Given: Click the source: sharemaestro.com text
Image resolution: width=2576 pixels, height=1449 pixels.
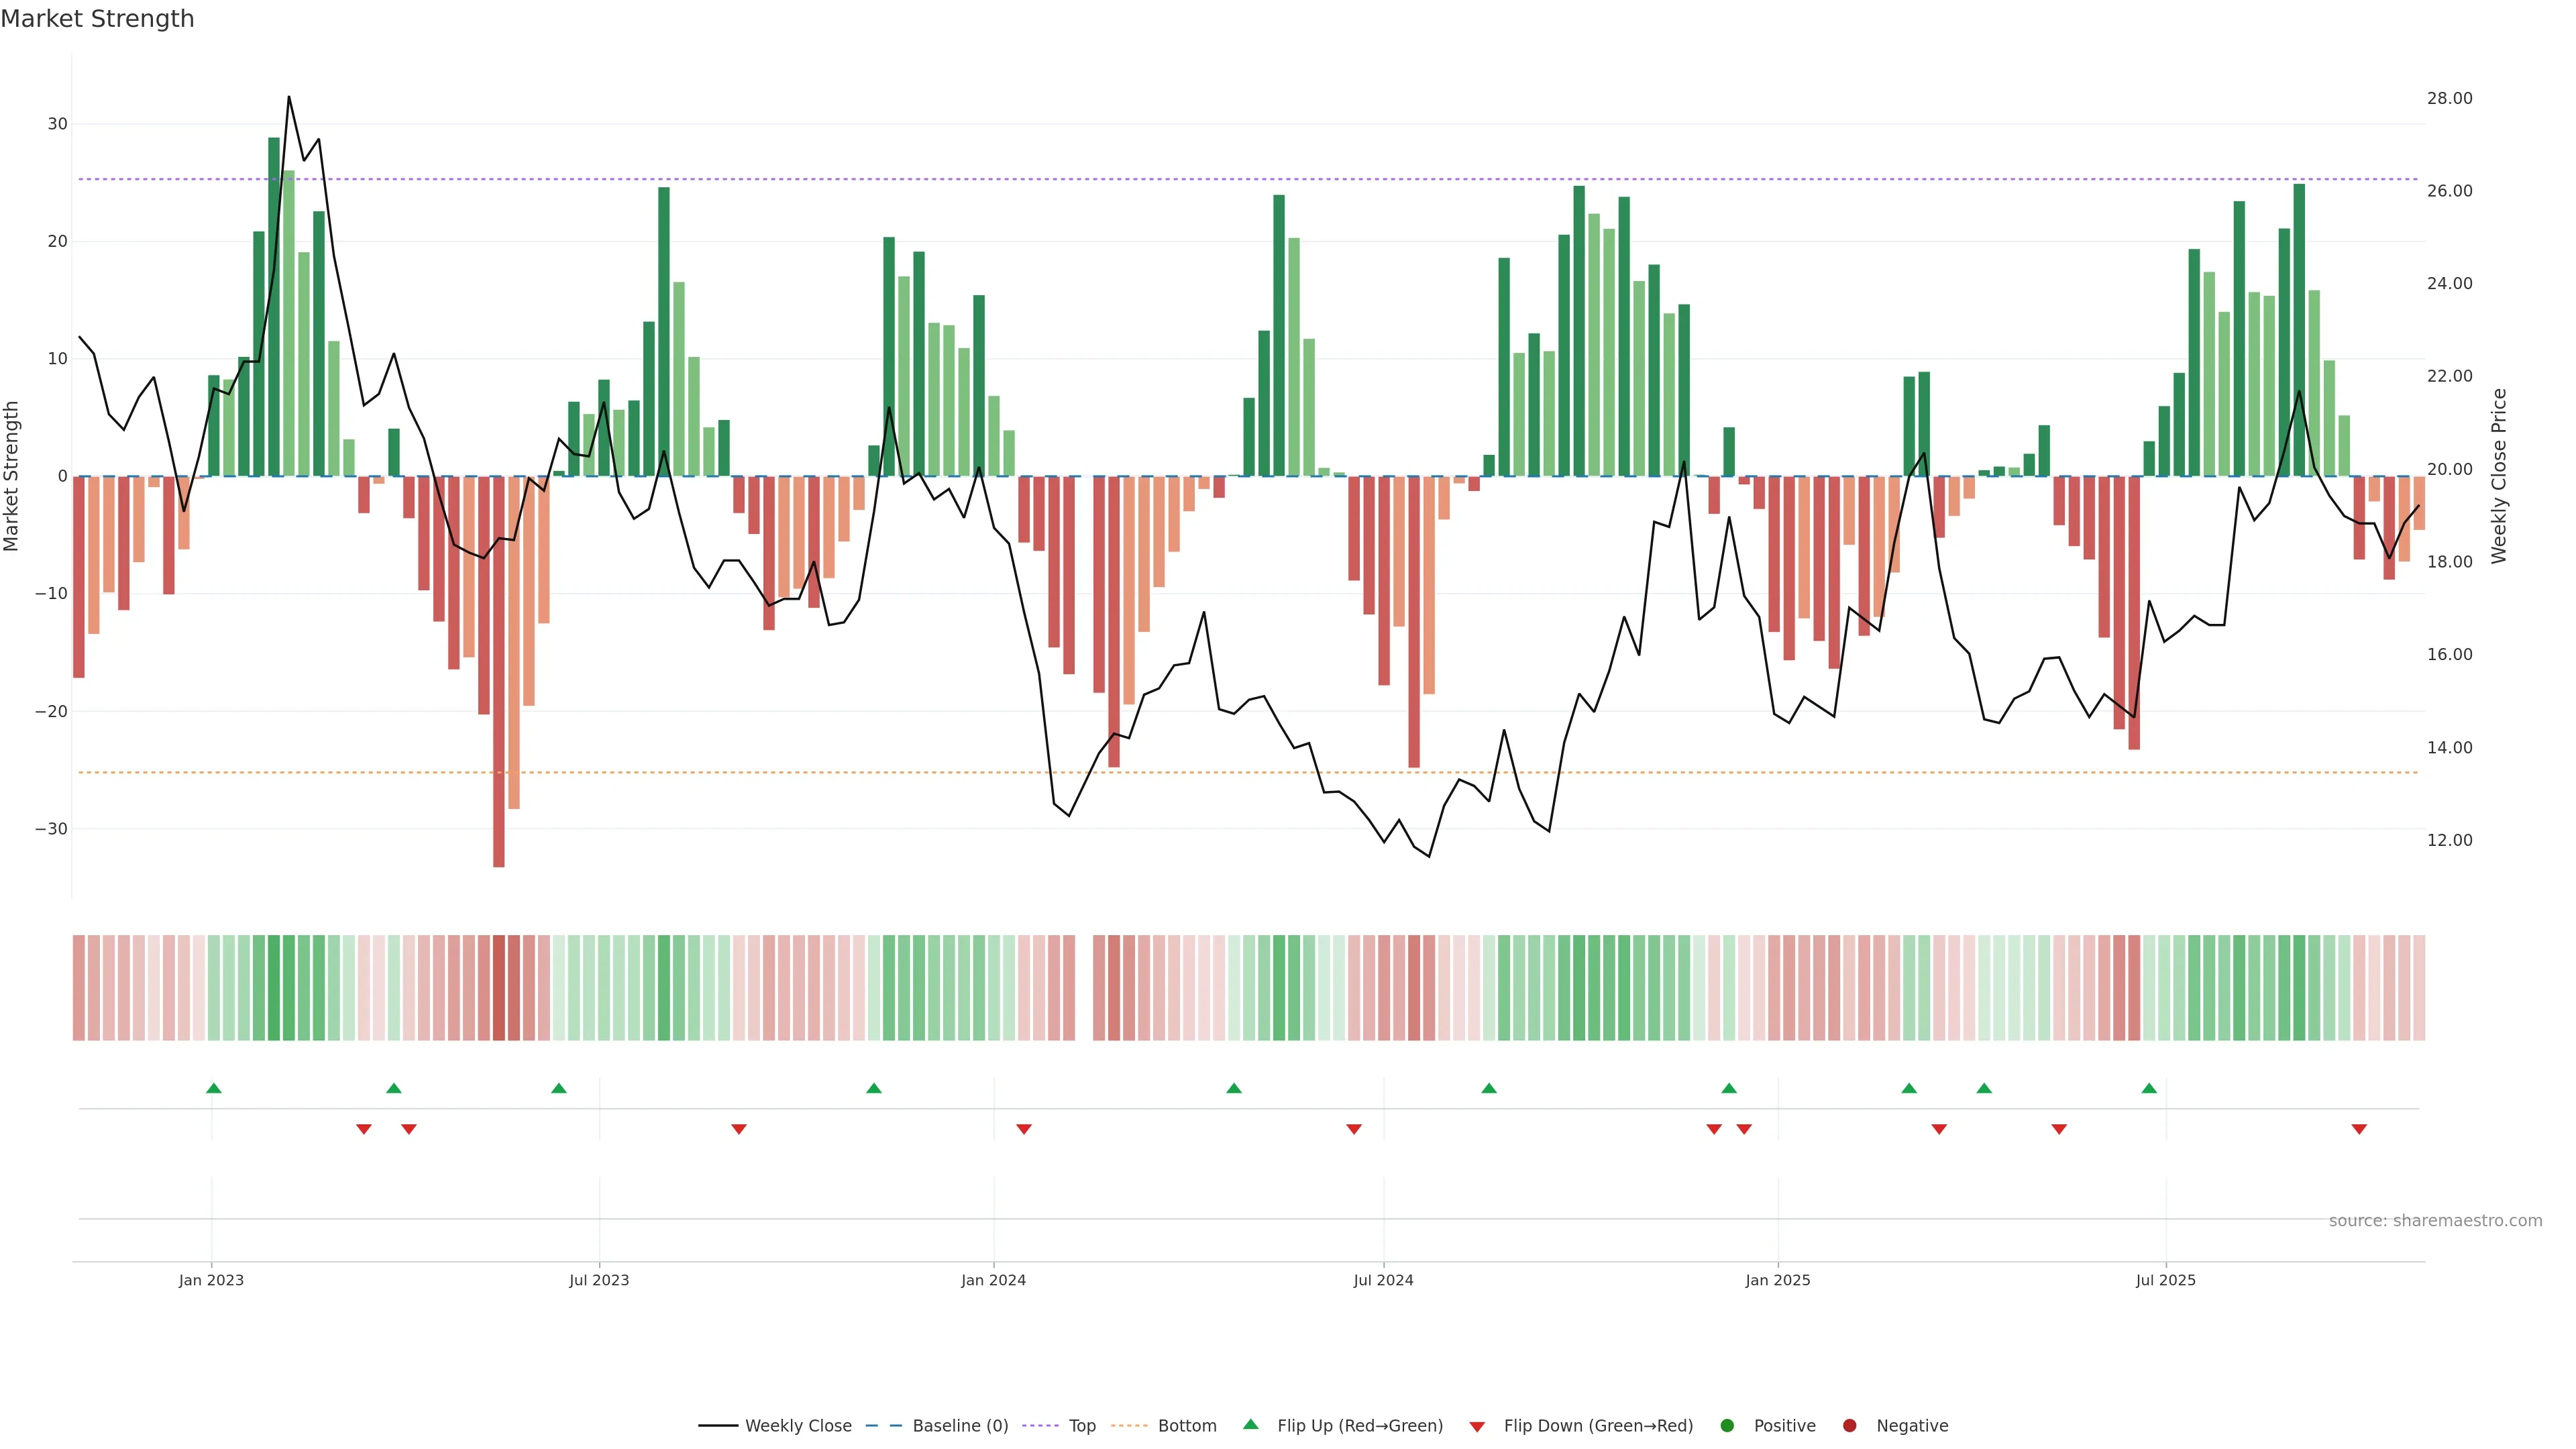Looking at the screenshot, I should click(2435, 1221).
